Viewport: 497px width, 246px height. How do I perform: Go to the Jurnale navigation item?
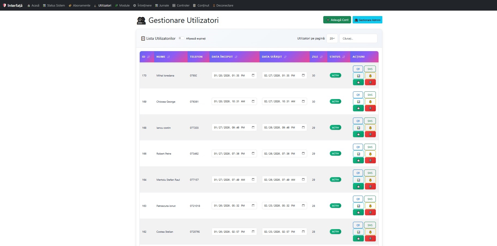pos(162,5)
